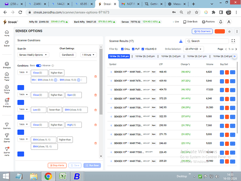
Task: Open the 1 Minute chart interval dropdown
Action: point(88,55)
